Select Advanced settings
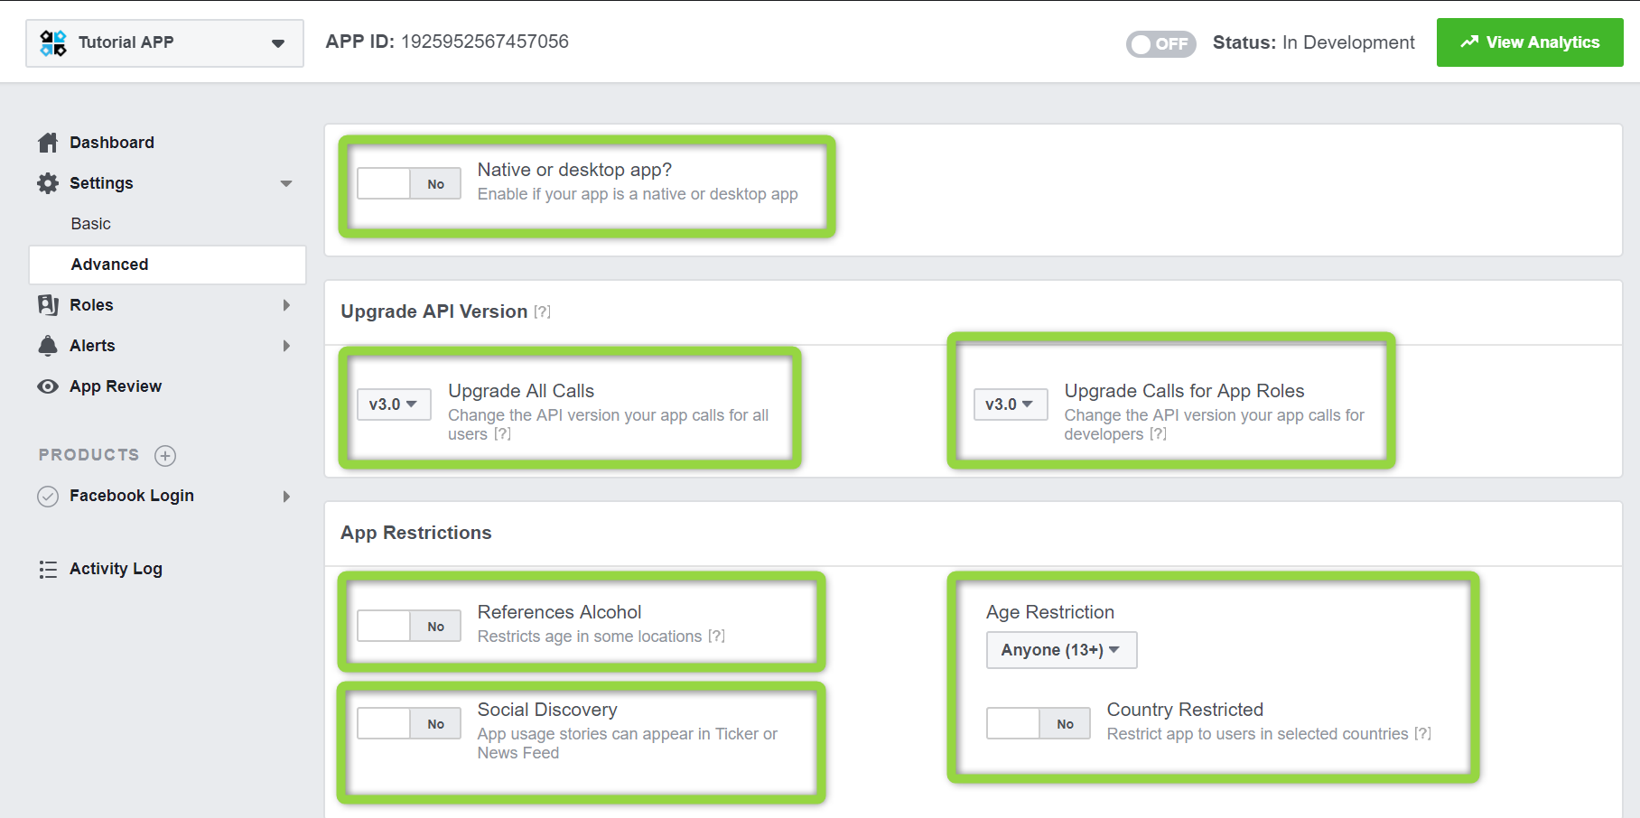 click(x=167, y=265)
